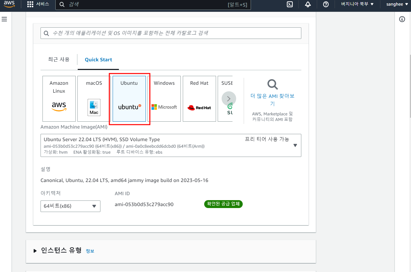Click the AMI ID ami-053b0d53c279acc90 value
The height and width of the screenshot is (272, 411).
144,204
